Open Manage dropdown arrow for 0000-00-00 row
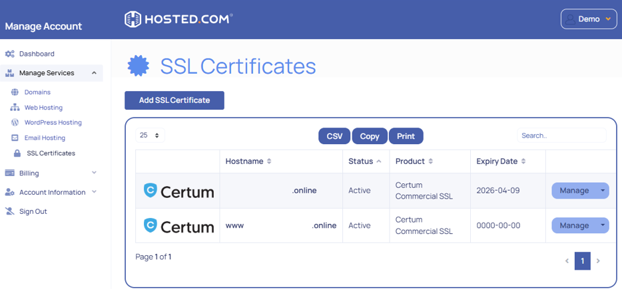 [x=603, y=225]
